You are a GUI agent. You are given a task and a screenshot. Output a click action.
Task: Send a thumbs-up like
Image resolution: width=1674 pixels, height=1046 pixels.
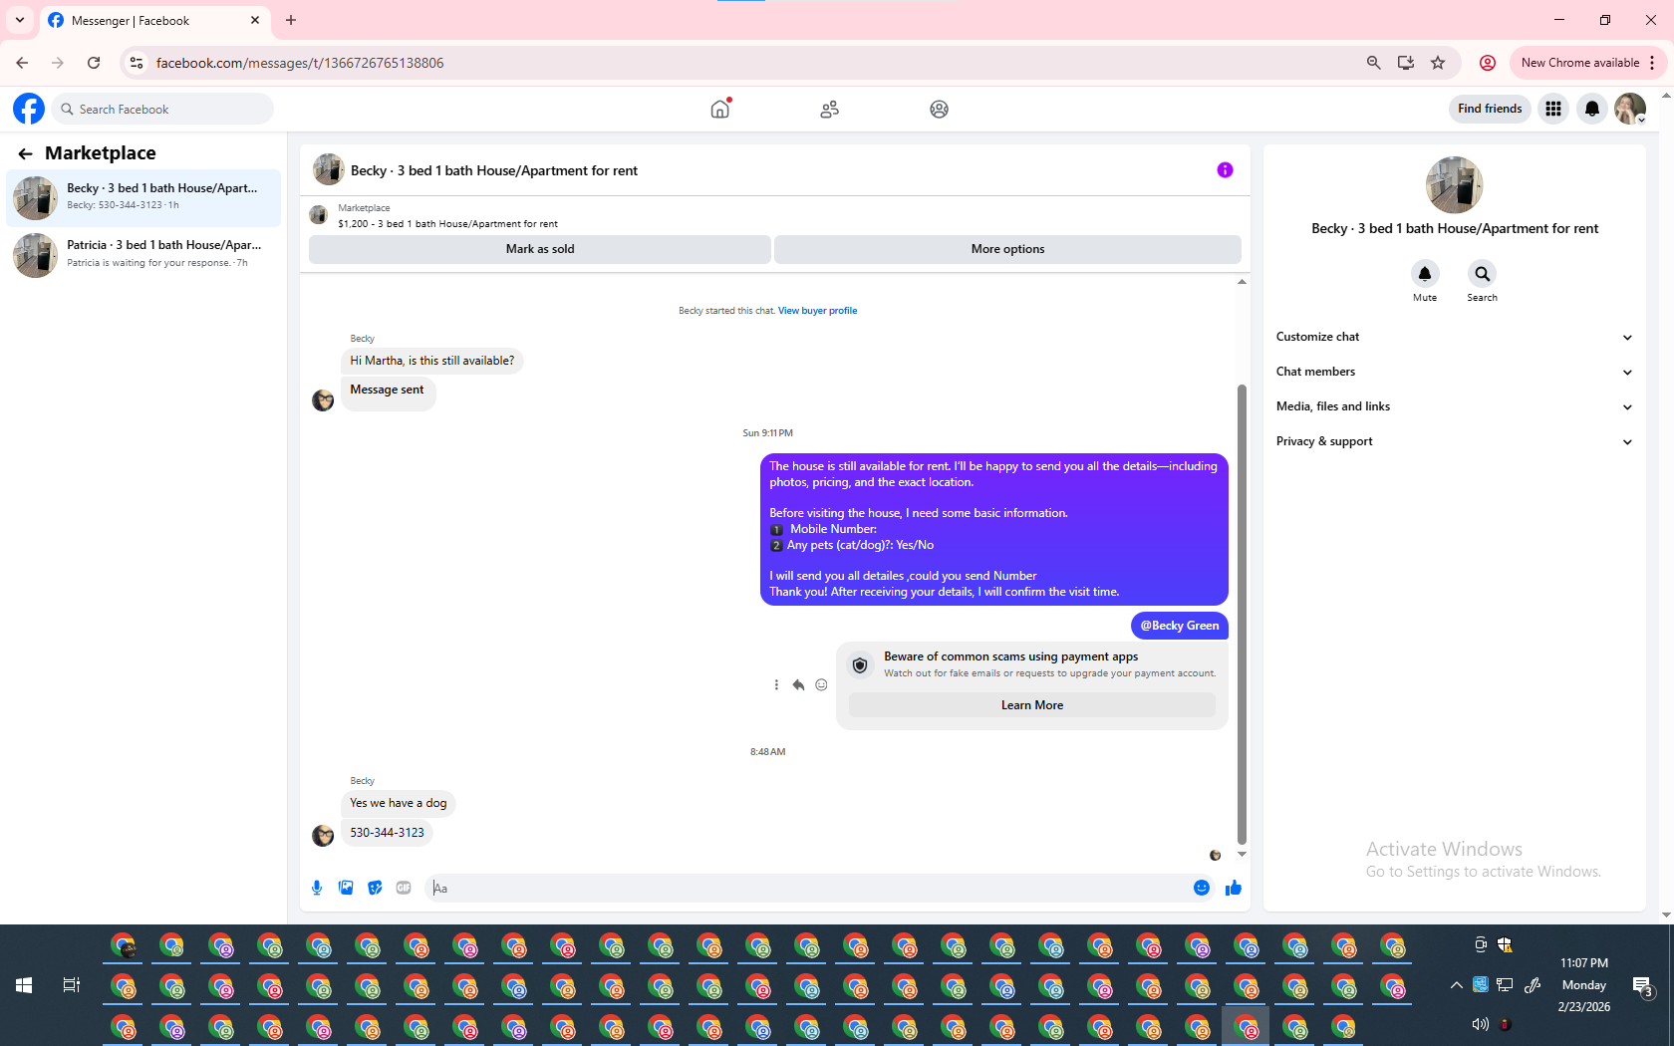tap(1234, 888)
